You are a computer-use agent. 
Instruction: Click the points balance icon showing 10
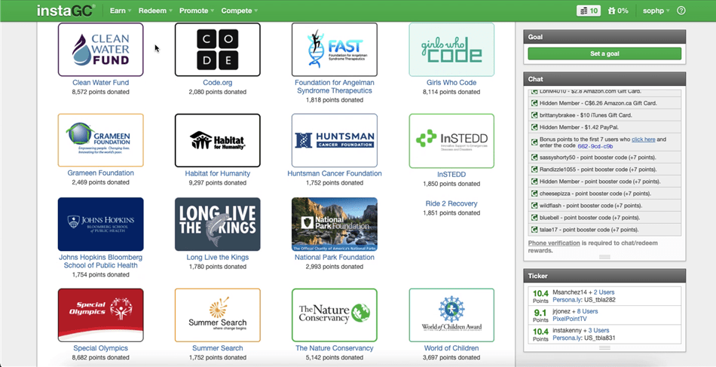pos(588,11)
